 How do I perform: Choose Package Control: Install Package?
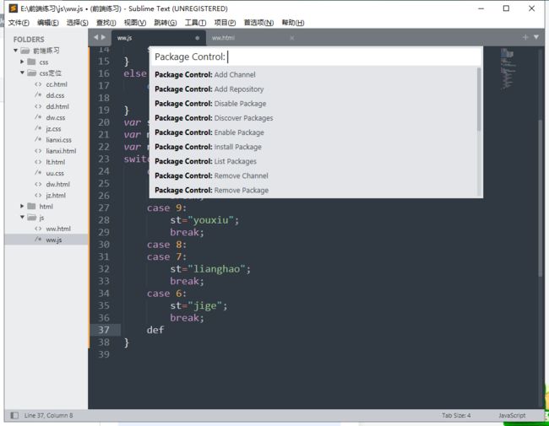313,147
